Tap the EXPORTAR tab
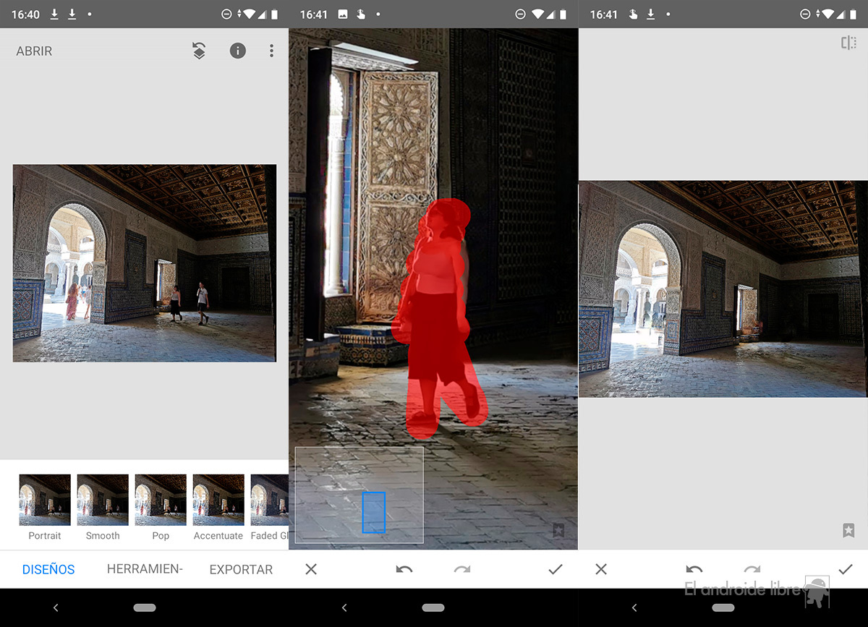Image resolution: width=868 pixels, height=627 pixels. [241, 569]
